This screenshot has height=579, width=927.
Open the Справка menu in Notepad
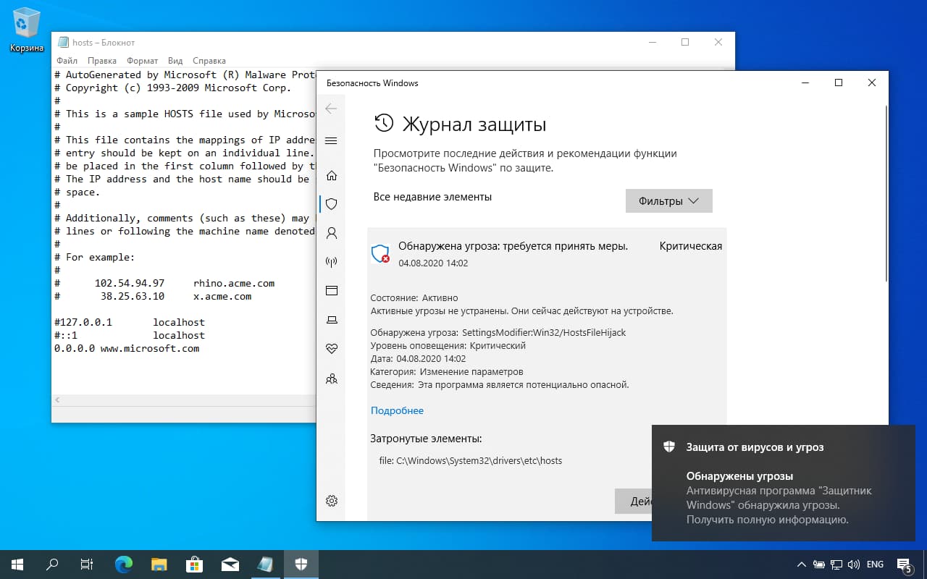click(x=209, y=60)
